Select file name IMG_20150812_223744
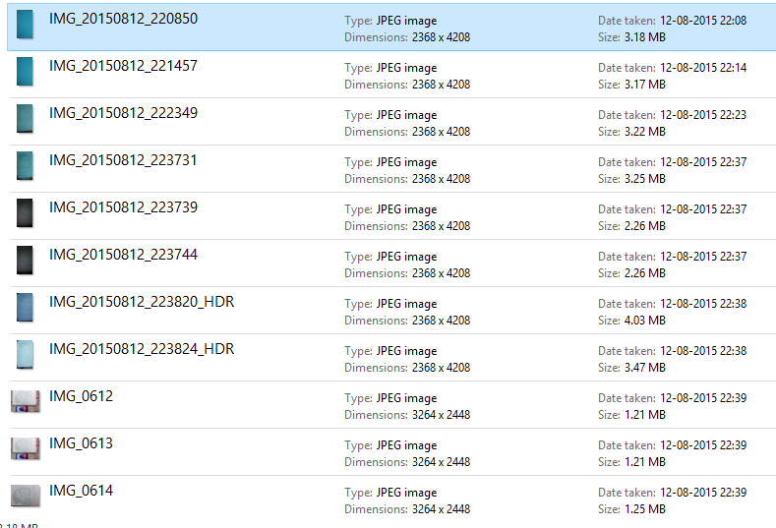This screenshot has width=776, height=528. 123,255
